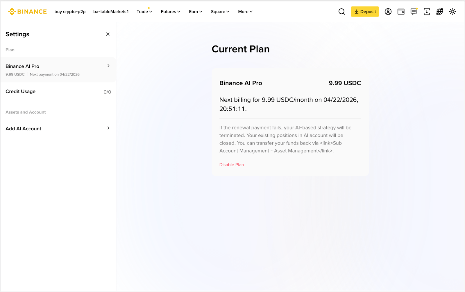Screen dimensions: 465x292
Task: Toggle the sun theme icon
Action: [452, 12]
